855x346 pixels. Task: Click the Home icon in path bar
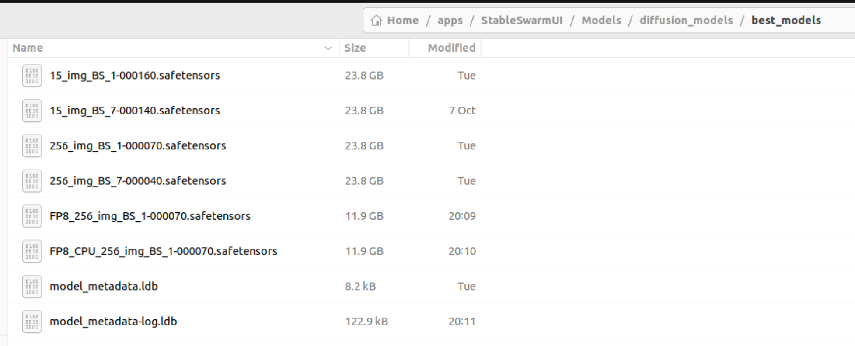click(376, 21)
